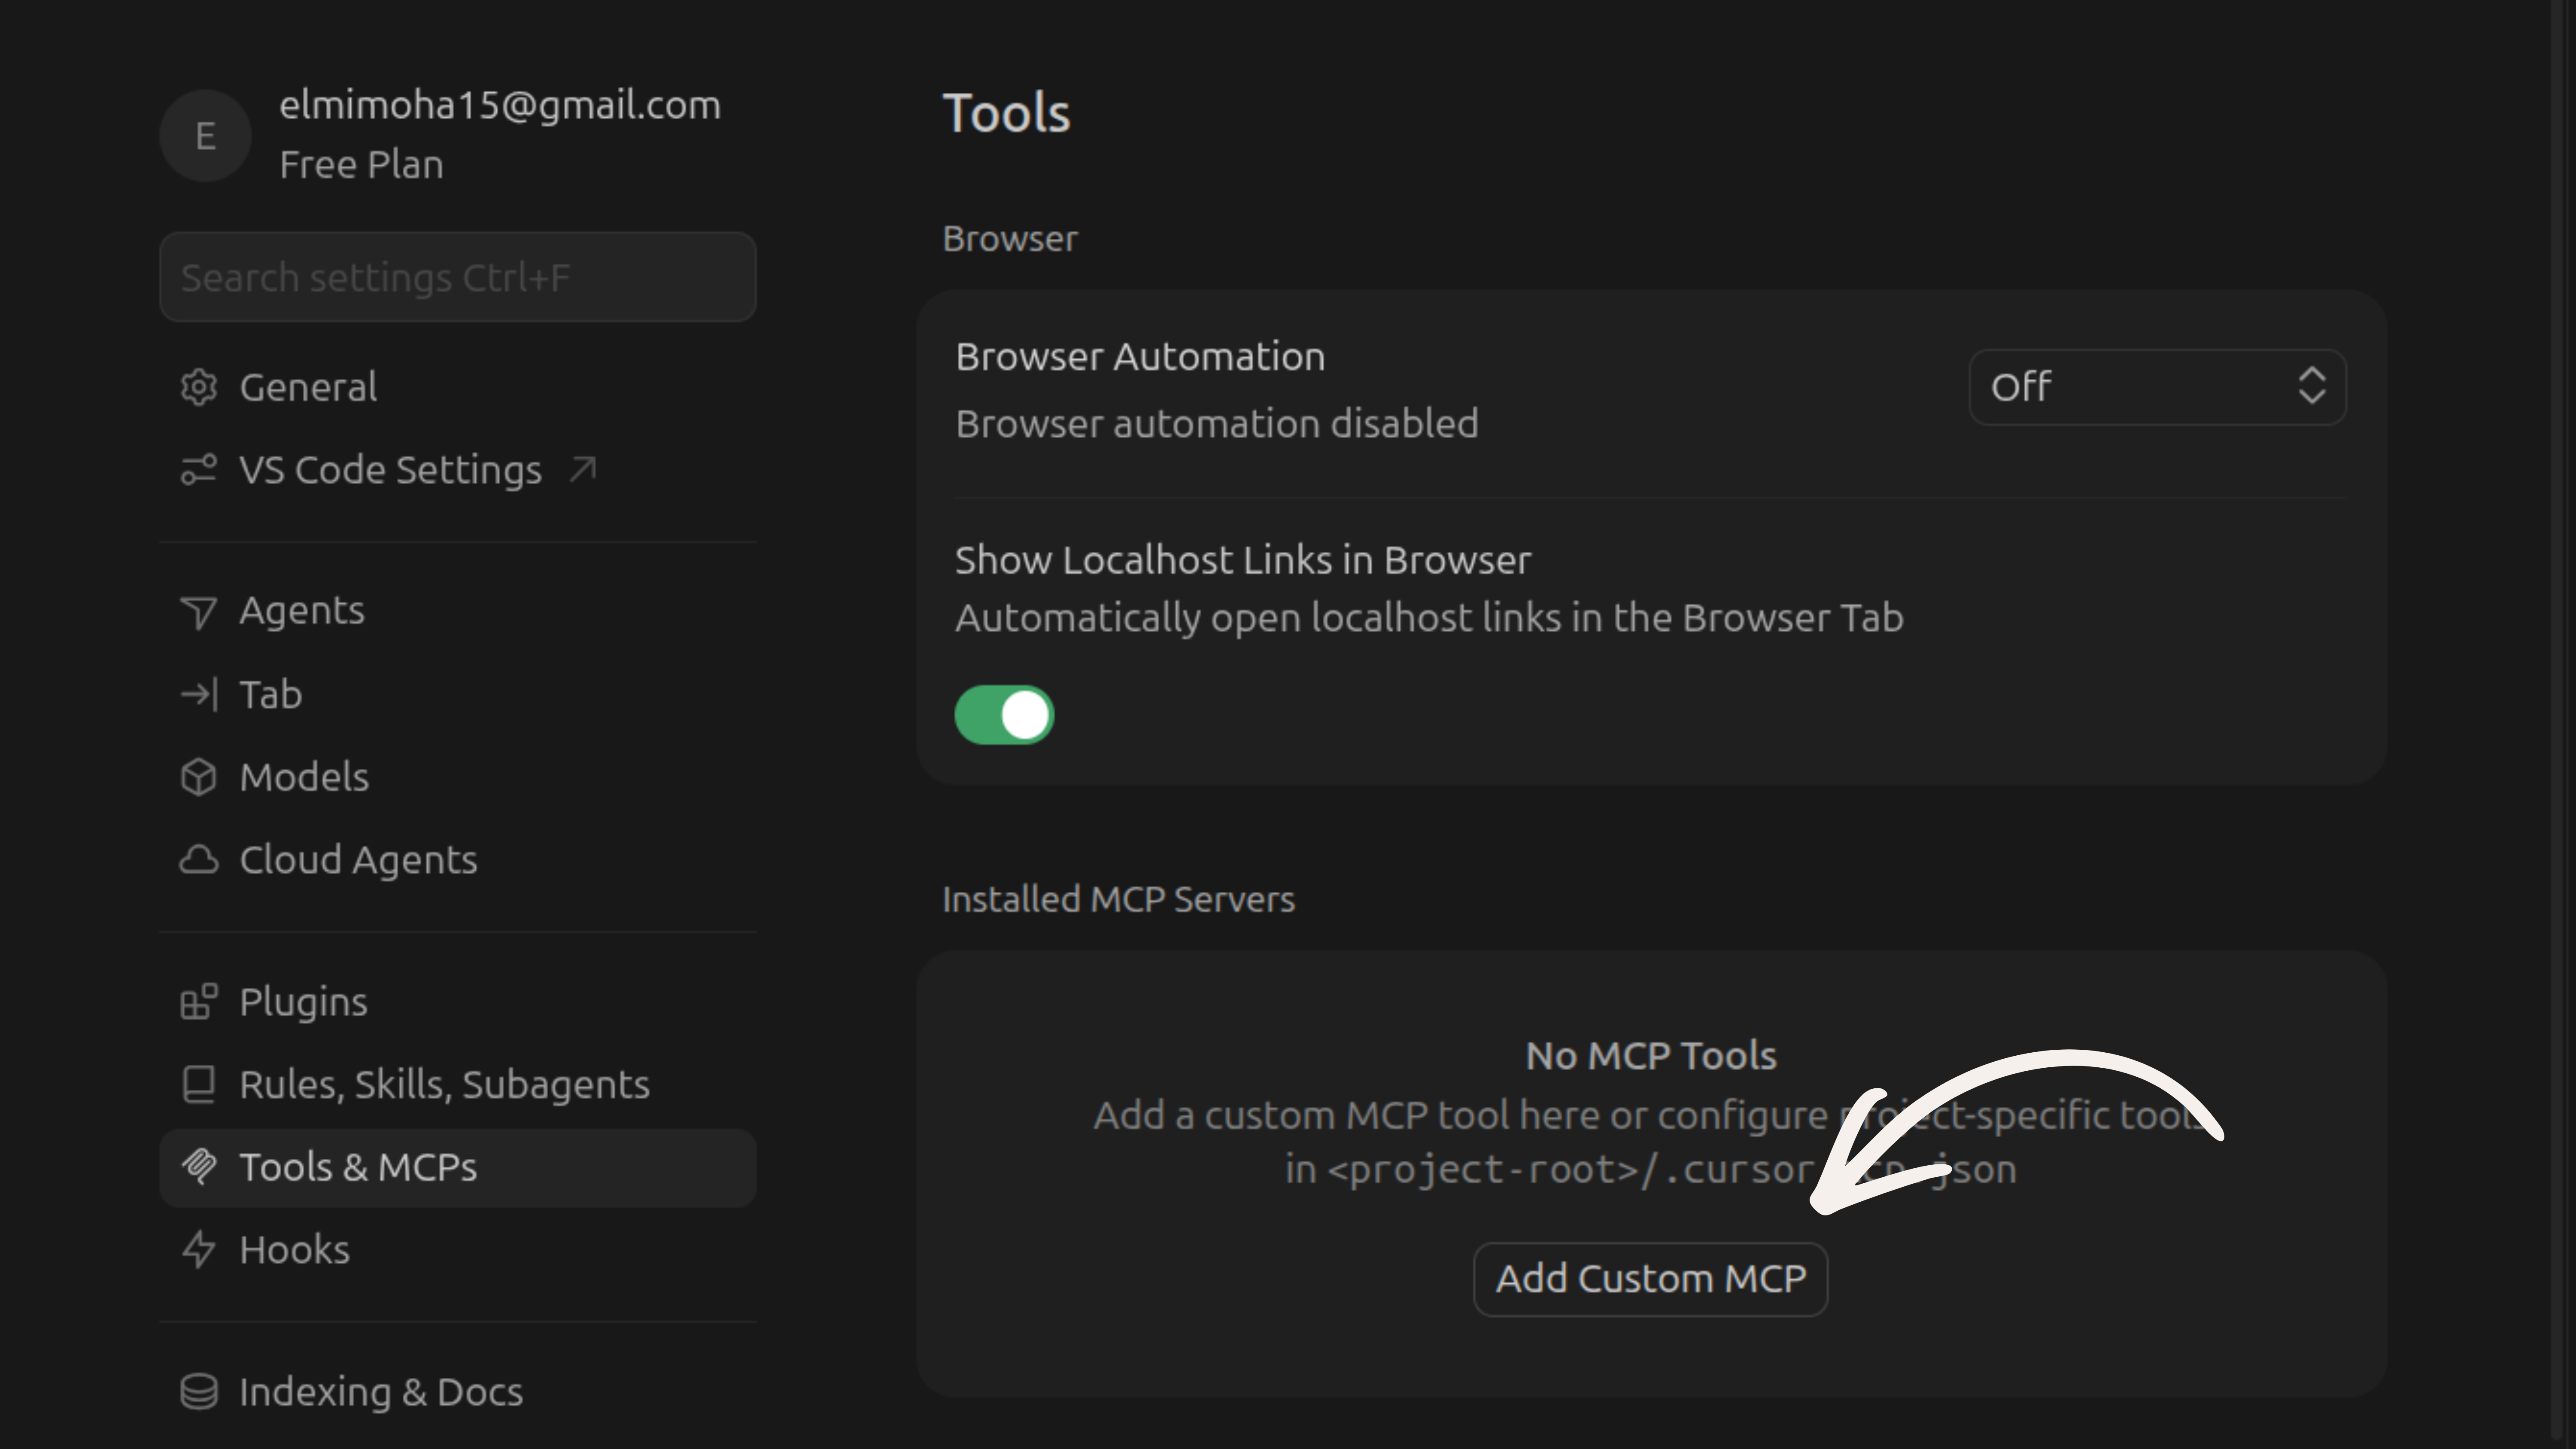Click the No MCP Tools text
Screen dimensions: 2576x1449
(1651, 1056)
